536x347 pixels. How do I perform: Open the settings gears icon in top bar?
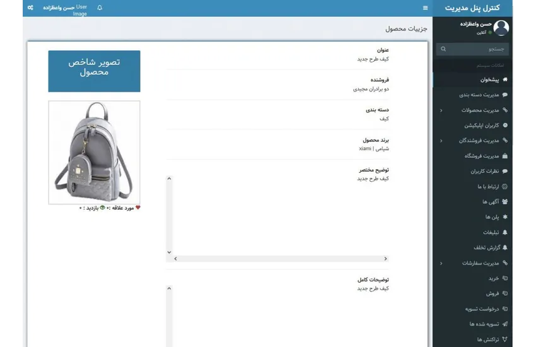point(30,8)
